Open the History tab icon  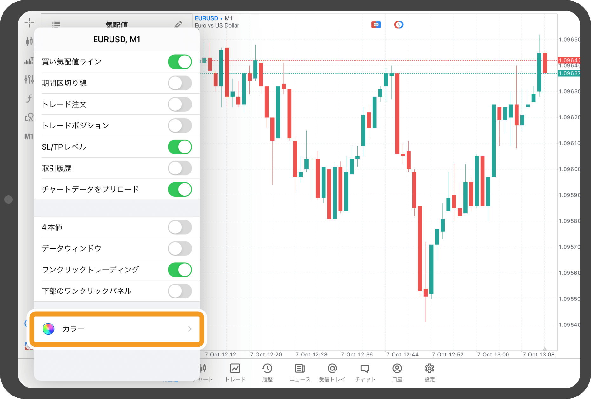click(x=267, y=372)
